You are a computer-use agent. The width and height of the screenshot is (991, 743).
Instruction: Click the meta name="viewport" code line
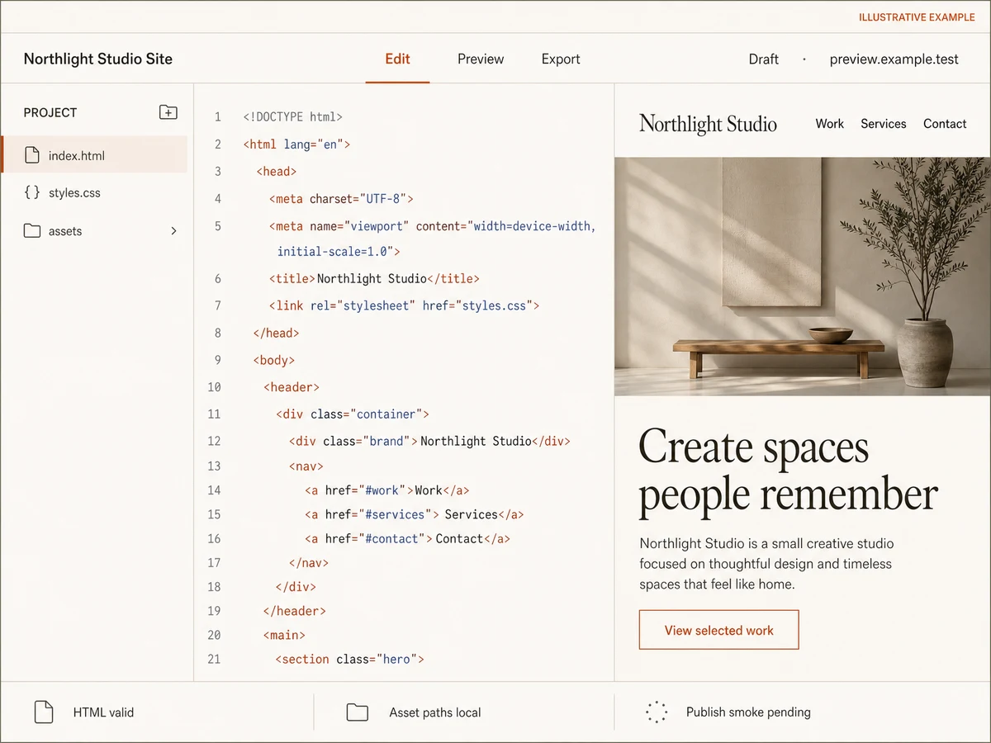click(x=432, y=239)
